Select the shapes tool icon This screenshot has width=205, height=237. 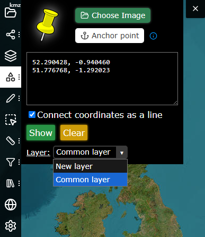tap(11, 77)
